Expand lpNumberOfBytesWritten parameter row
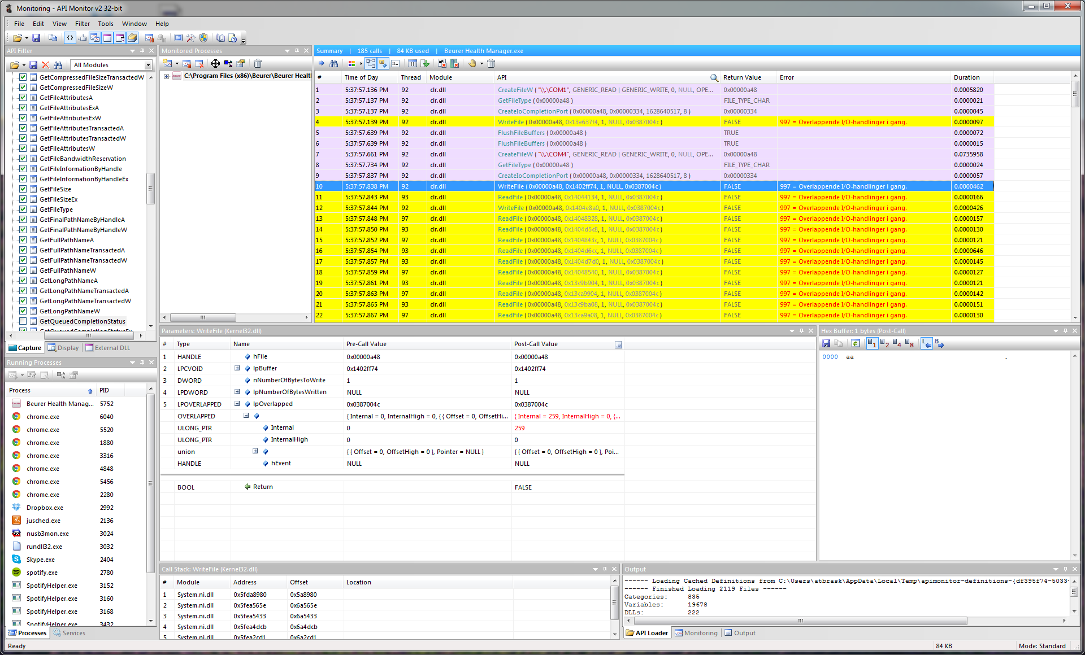1085x655 pixels. pyautogui.click(x=237, y=392)
